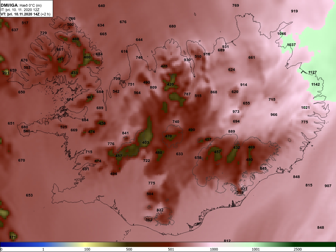This screenshot has width=336, height=252.
Task: Click the 470 value inside the outlined glacier
Action: tap(168, 136)
